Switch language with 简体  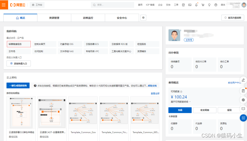point(223,5)
